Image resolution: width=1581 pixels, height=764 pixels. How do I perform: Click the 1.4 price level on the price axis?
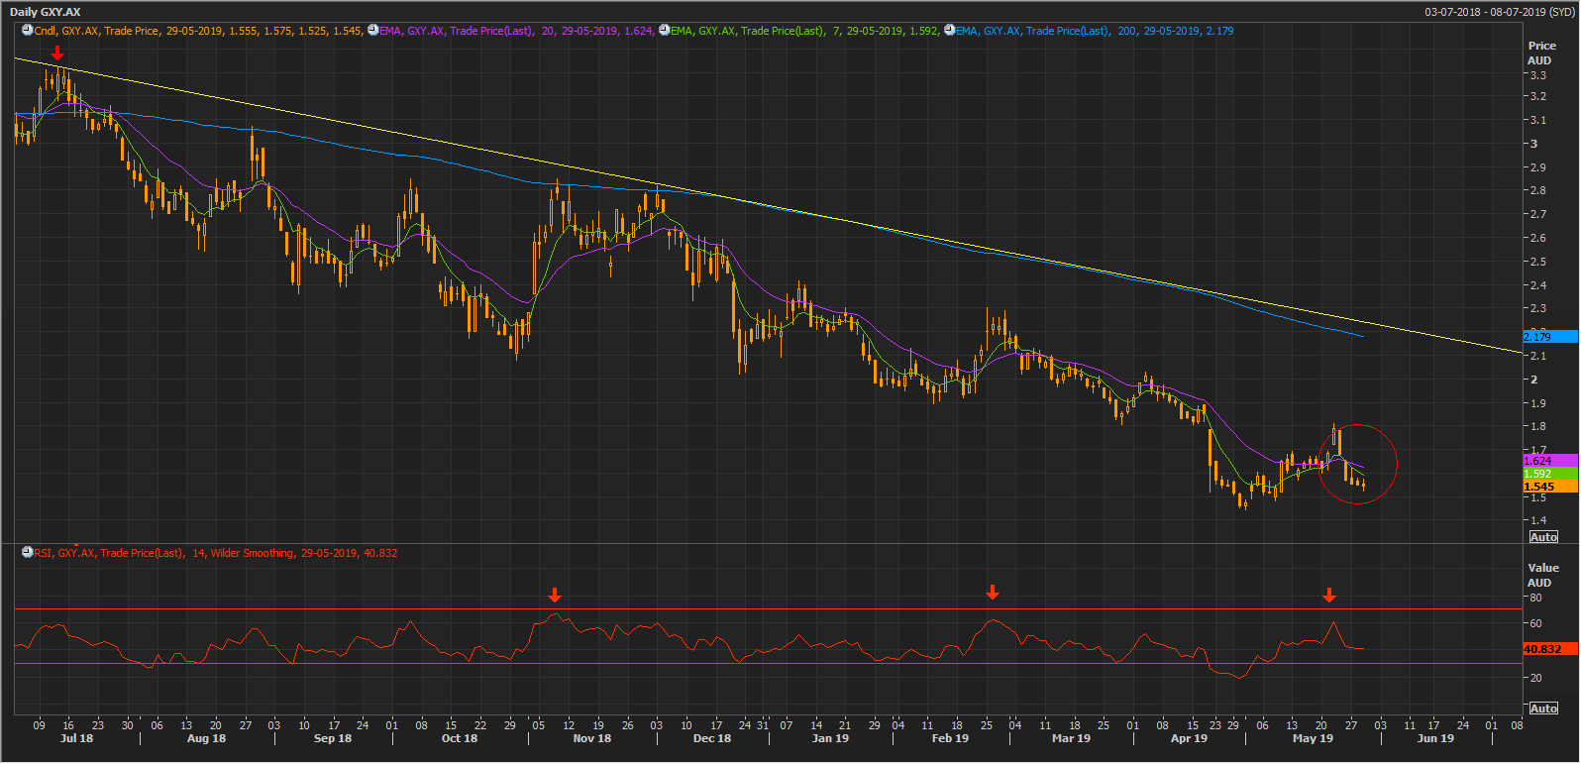pyautogui.click(x=1537, y=520)
